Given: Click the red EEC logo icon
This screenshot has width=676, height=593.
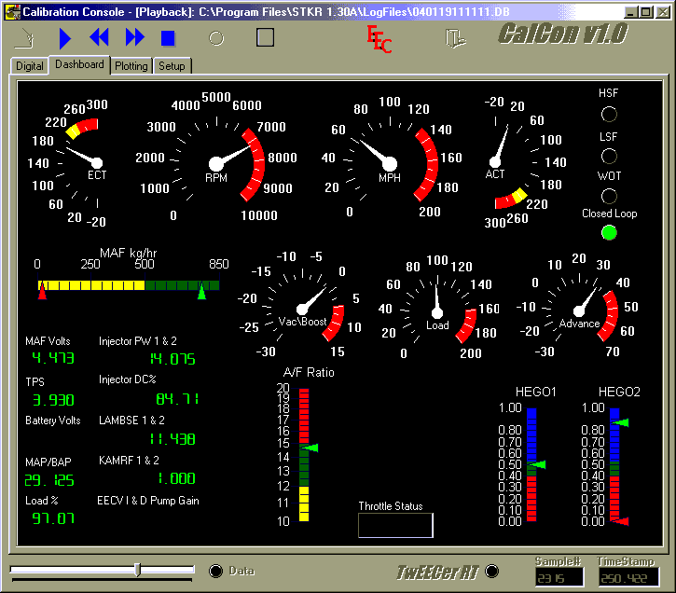Looking at the screenshot, I should tap(379, 39).
